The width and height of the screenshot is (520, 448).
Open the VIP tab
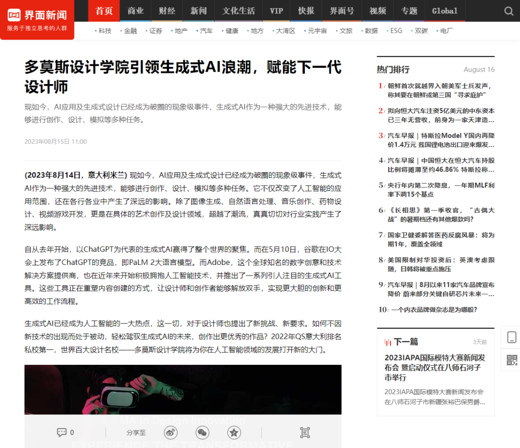coord(276,11)
